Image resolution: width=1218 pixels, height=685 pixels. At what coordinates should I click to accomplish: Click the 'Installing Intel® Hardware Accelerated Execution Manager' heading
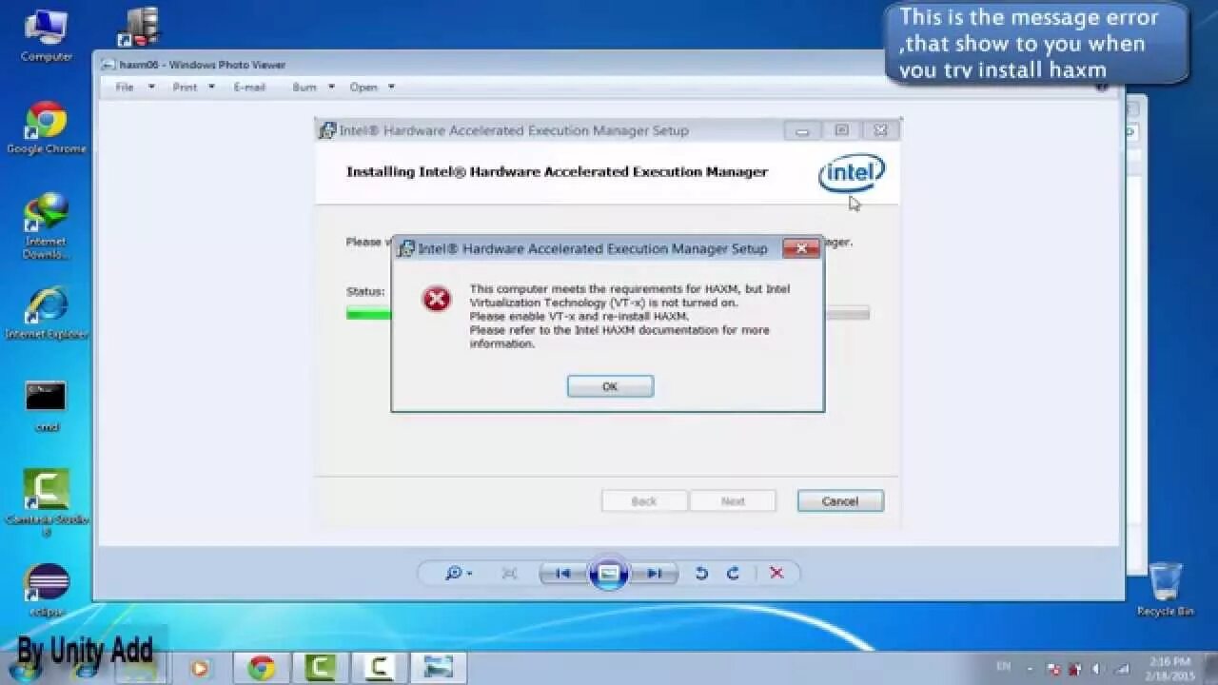pyautogui.click(x=557, y=172)
